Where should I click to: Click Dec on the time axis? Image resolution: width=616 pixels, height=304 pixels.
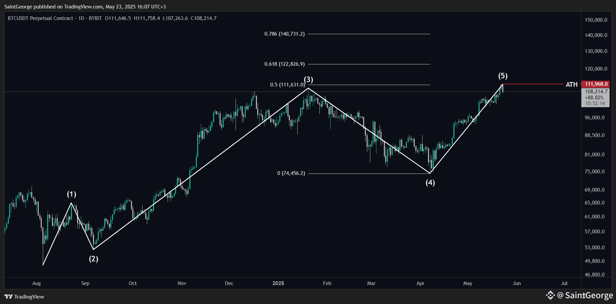point(229,283)
